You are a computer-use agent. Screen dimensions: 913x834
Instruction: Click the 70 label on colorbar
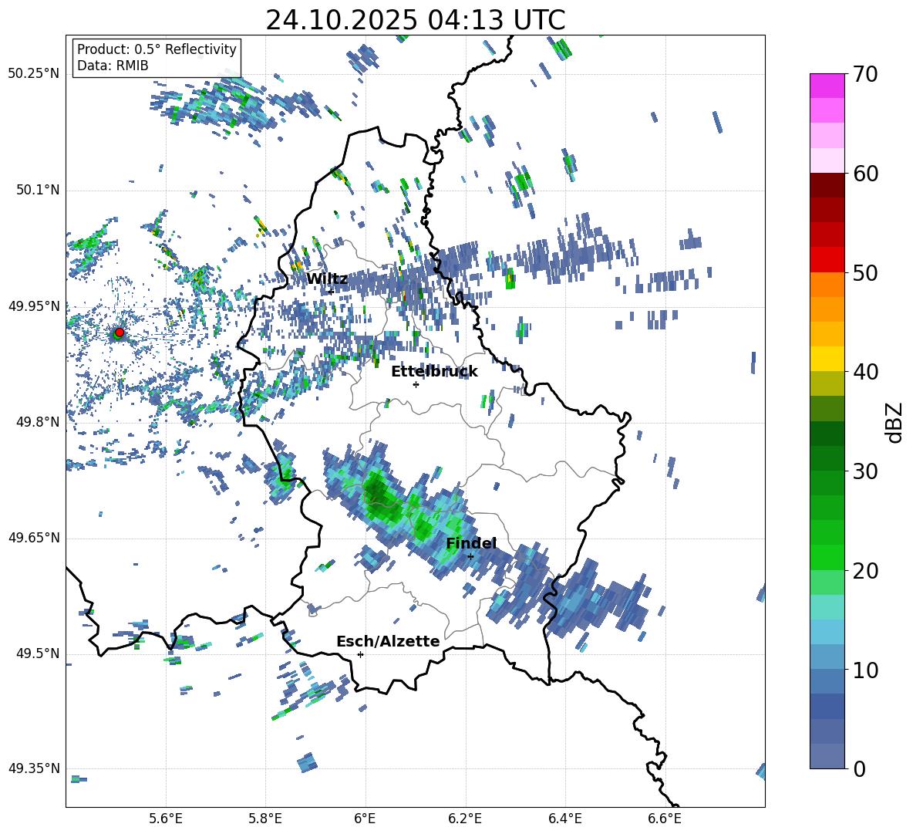865,74
